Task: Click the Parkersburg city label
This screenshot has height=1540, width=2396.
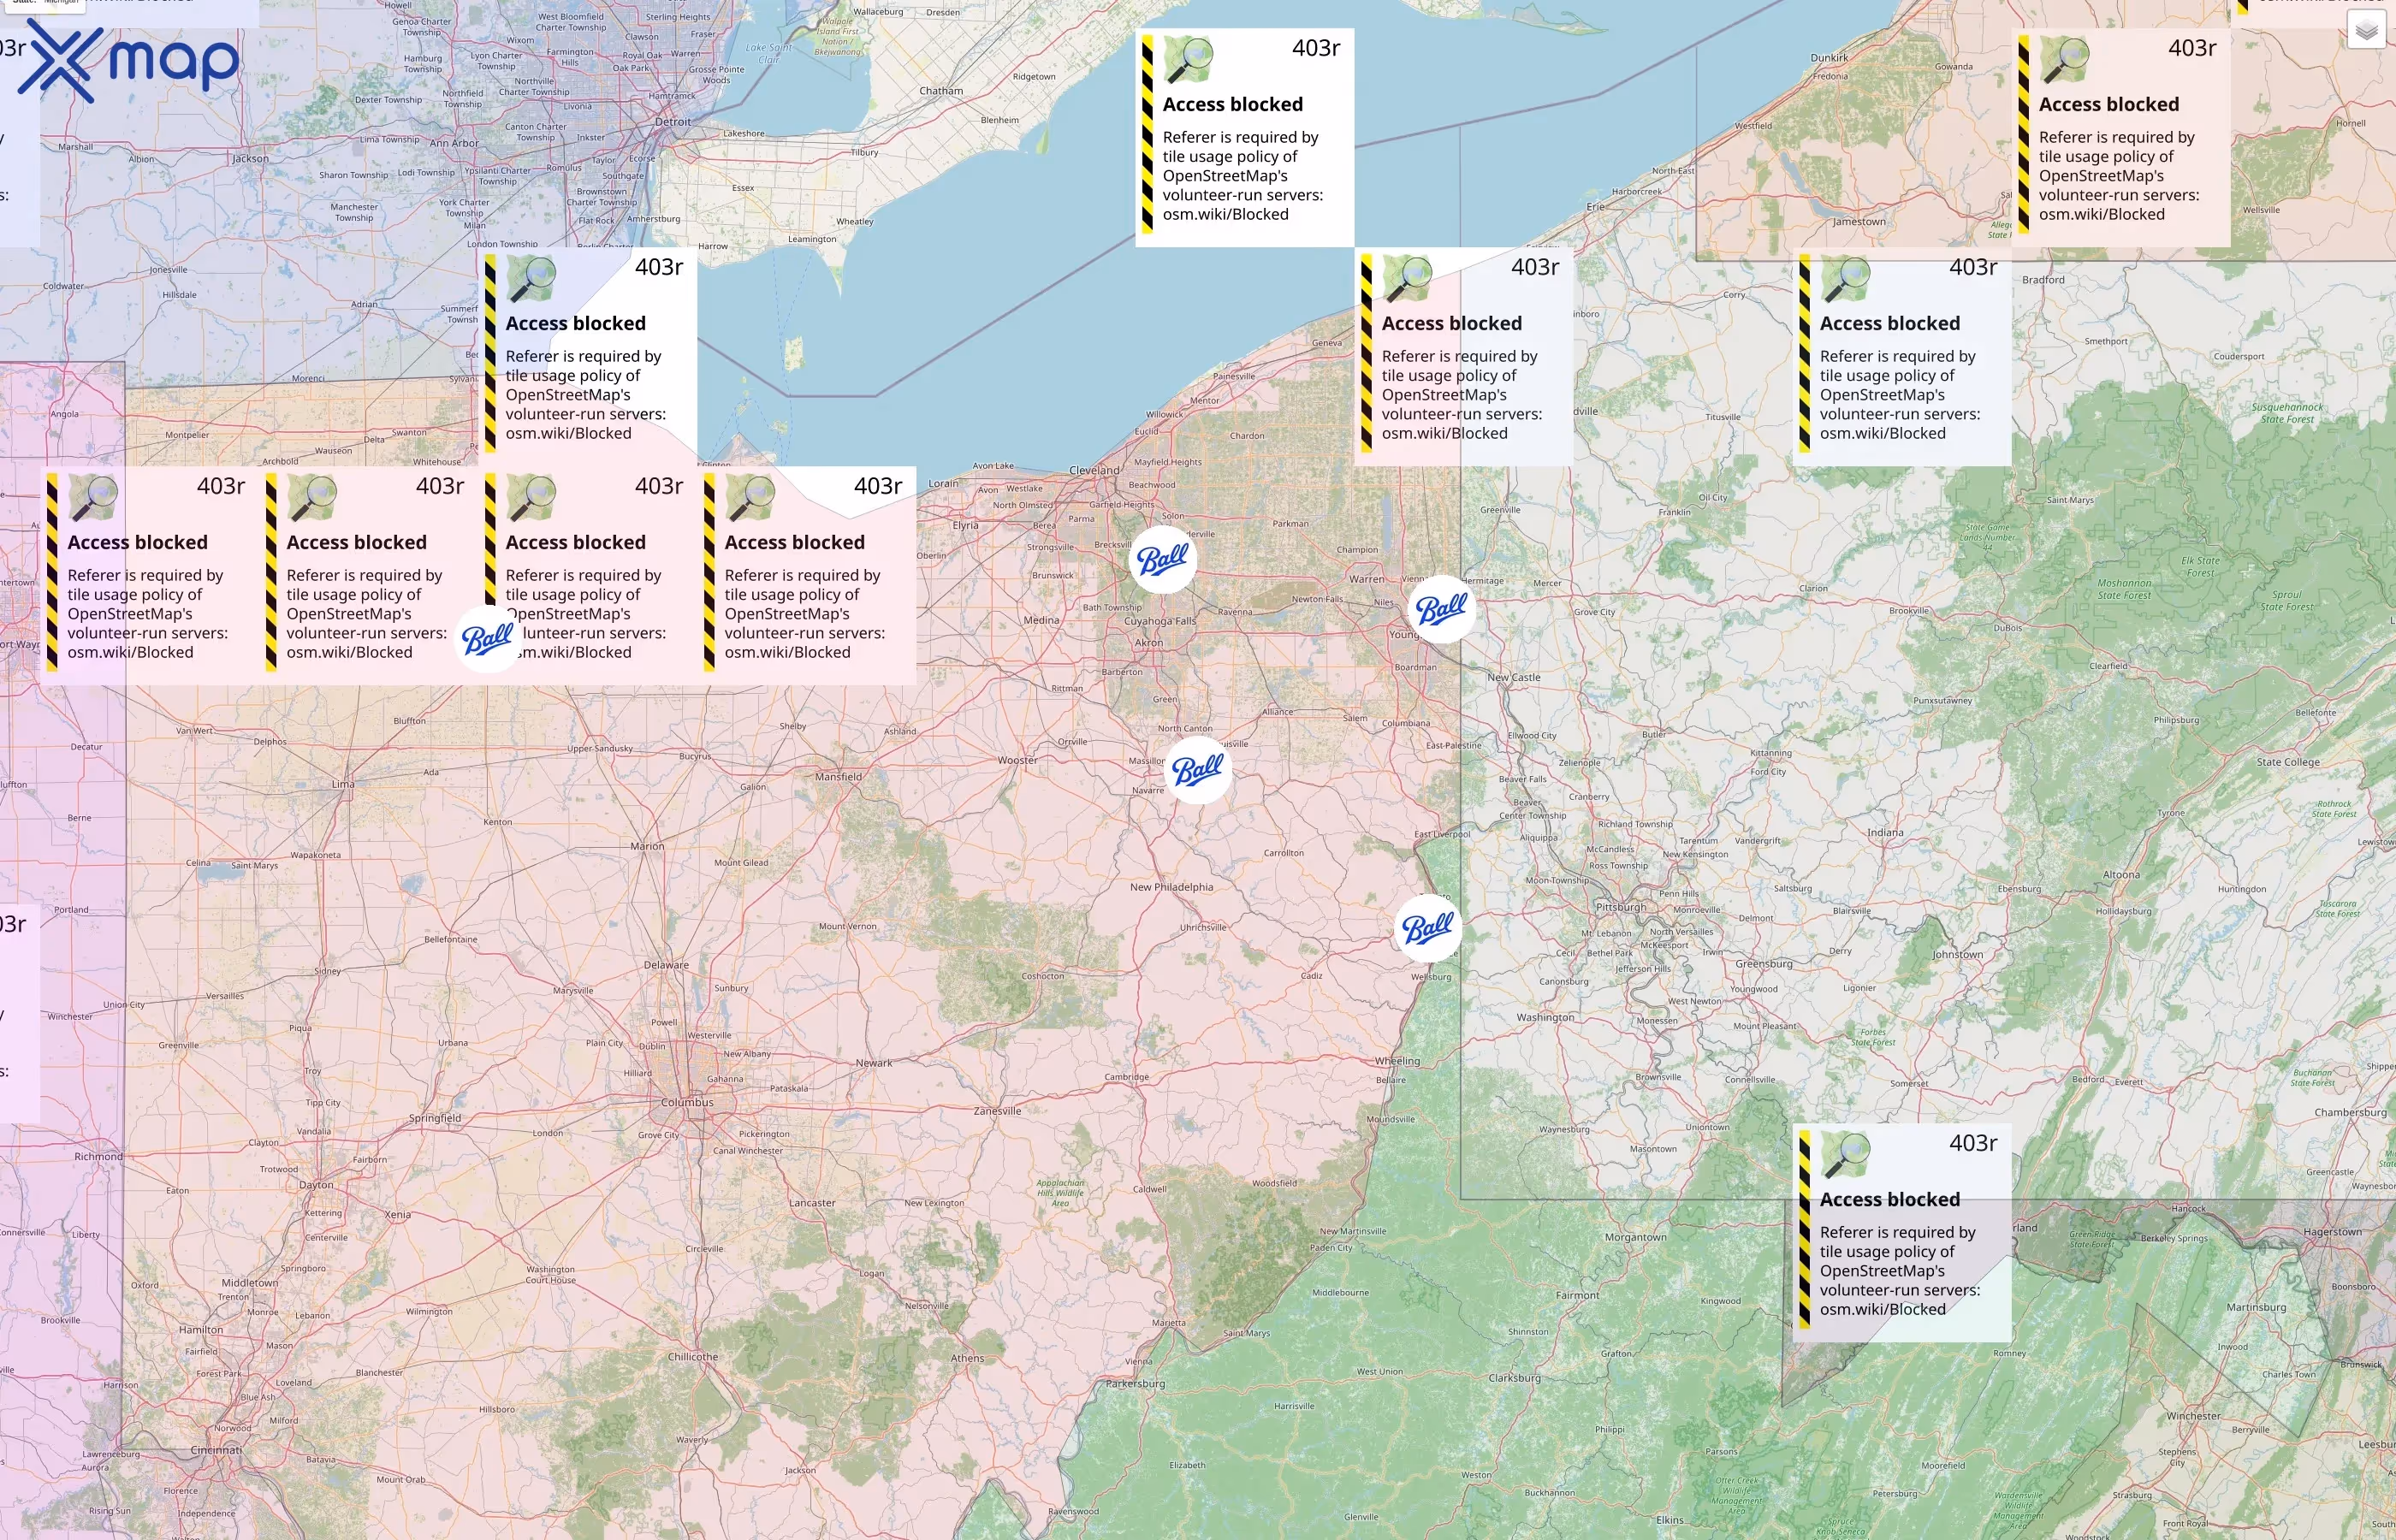Action: [x=1135, y=1385]
